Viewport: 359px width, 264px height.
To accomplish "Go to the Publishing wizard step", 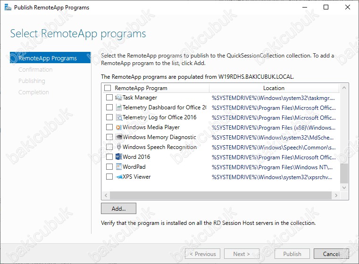I will (x=32, y=81).
